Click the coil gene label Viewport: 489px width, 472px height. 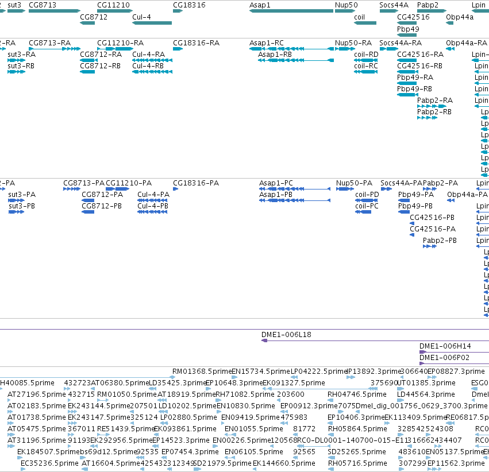tap(359, 17)
